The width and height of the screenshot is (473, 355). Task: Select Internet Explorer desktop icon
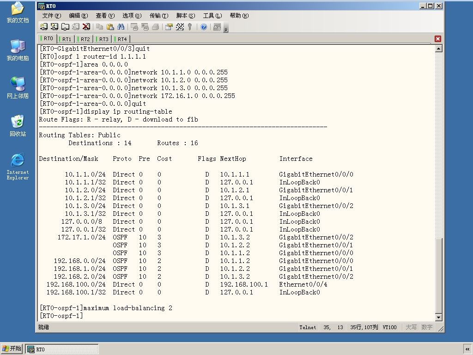(x=18, y=166)
